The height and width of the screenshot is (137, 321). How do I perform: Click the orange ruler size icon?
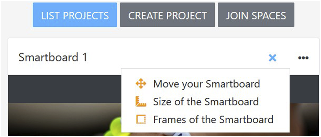point(141,102)
